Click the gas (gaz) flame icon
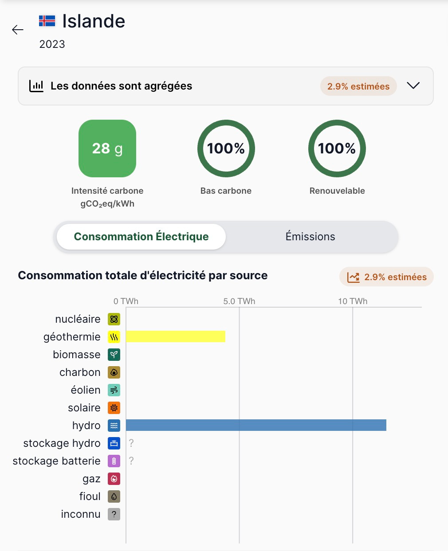 pyautogui.click(x=114, y=479)
